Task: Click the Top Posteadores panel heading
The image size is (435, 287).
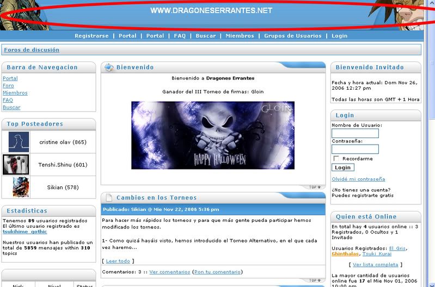Action: point(35,124)
